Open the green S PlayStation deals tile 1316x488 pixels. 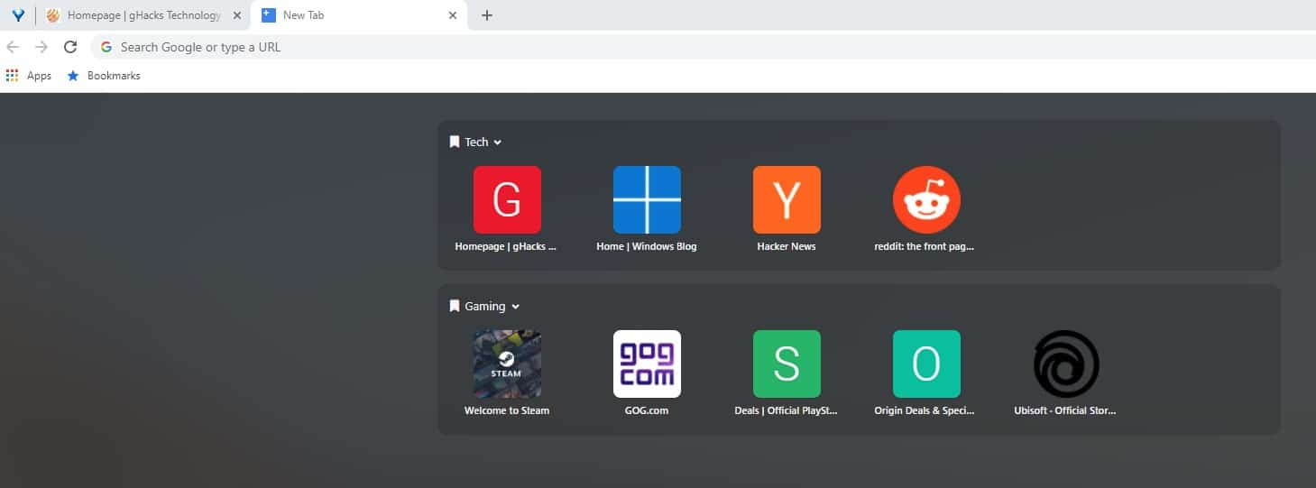click(787, 364)
